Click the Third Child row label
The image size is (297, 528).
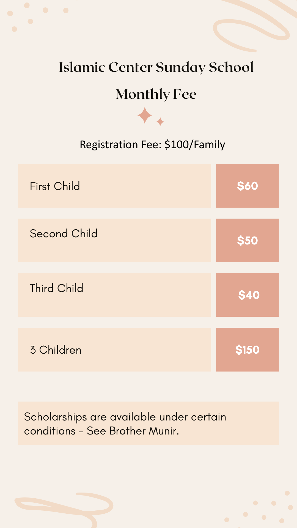[56, 288]
